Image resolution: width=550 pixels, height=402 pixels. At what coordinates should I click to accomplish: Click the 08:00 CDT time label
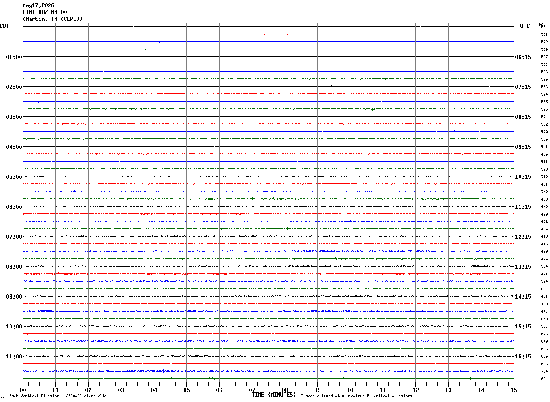(x=14, y=267)
